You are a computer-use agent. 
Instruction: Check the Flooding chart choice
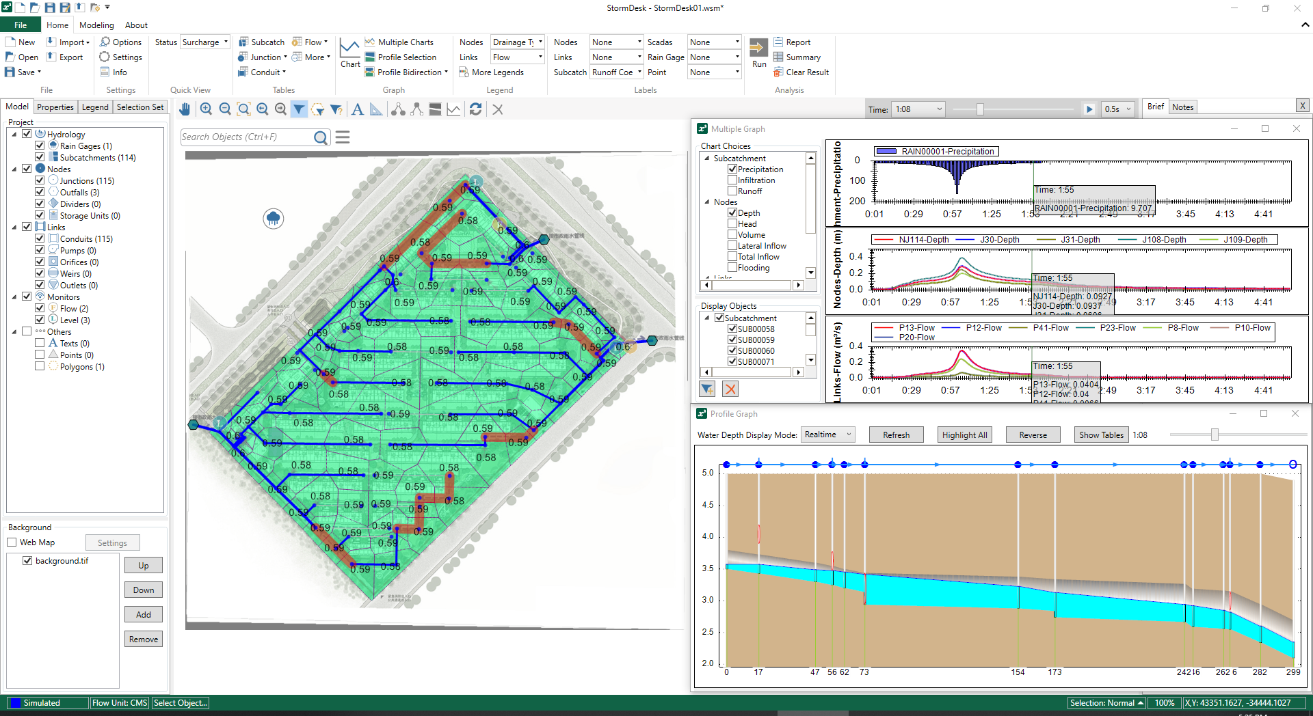coord(732,268)
